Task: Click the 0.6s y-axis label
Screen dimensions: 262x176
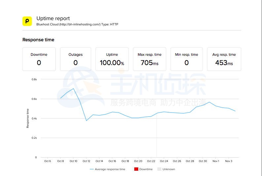Action: click(x=34, y=99)
